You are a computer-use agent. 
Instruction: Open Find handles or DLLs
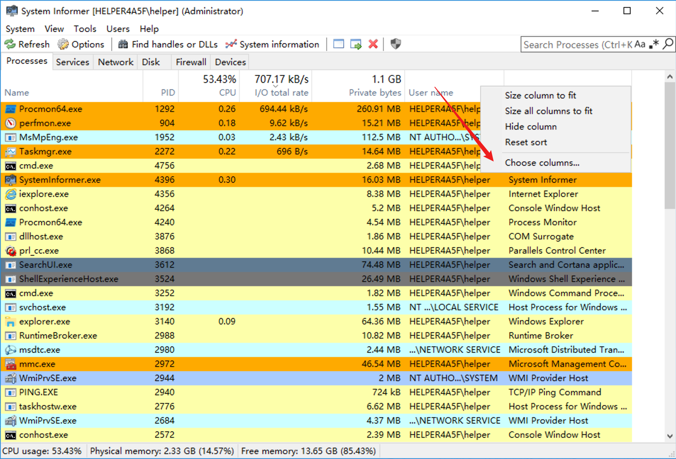point(168,44)
